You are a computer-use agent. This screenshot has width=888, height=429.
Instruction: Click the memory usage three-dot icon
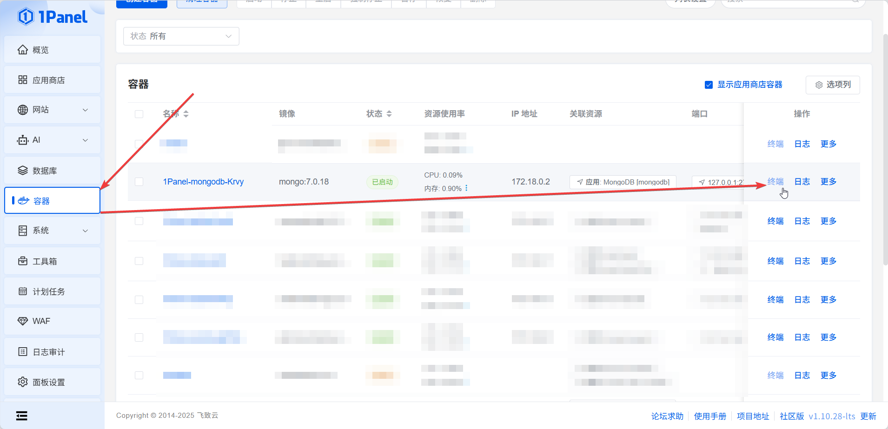pos(466,188)
